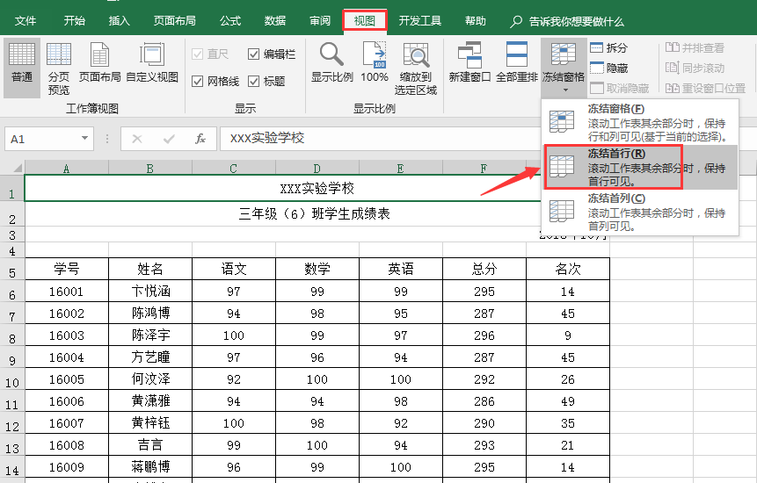Choose 冻结首列(C) freeze first column
757x483 pixels.
click(x=640, y=213)
